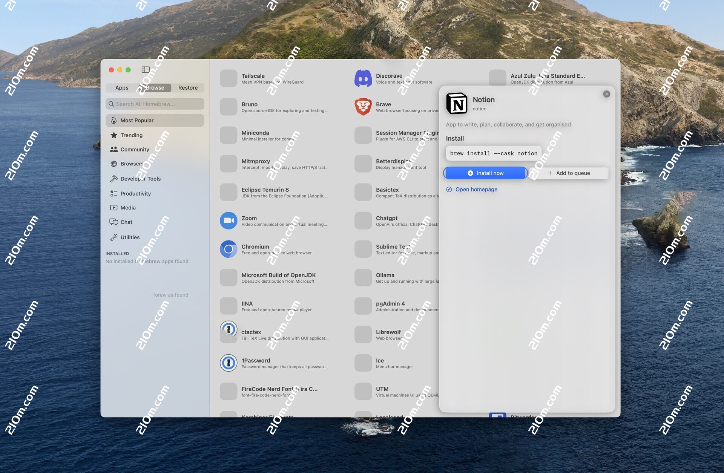The height and width of the screenshot is (473, 724).
Task: Click the Utilities wrench icon
Action: point(114,237)
